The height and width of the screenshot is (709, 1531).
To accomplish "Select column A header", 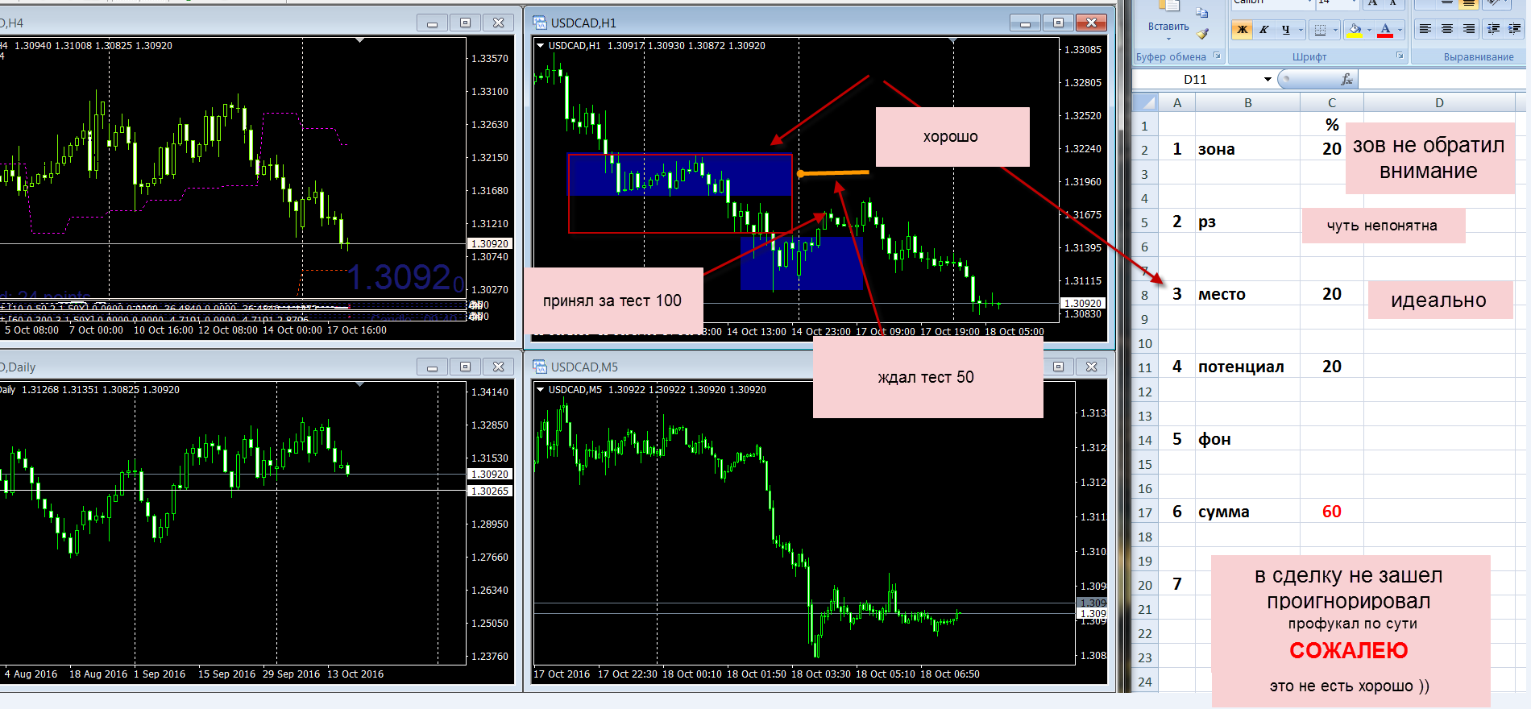I will (x=1177, y=102).
